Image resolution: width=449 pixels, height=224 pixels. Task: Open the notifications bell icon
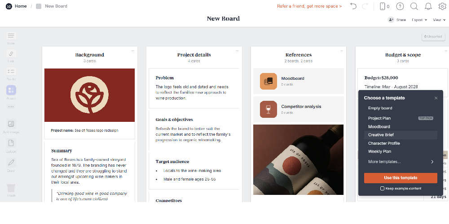tap(428, 6)
